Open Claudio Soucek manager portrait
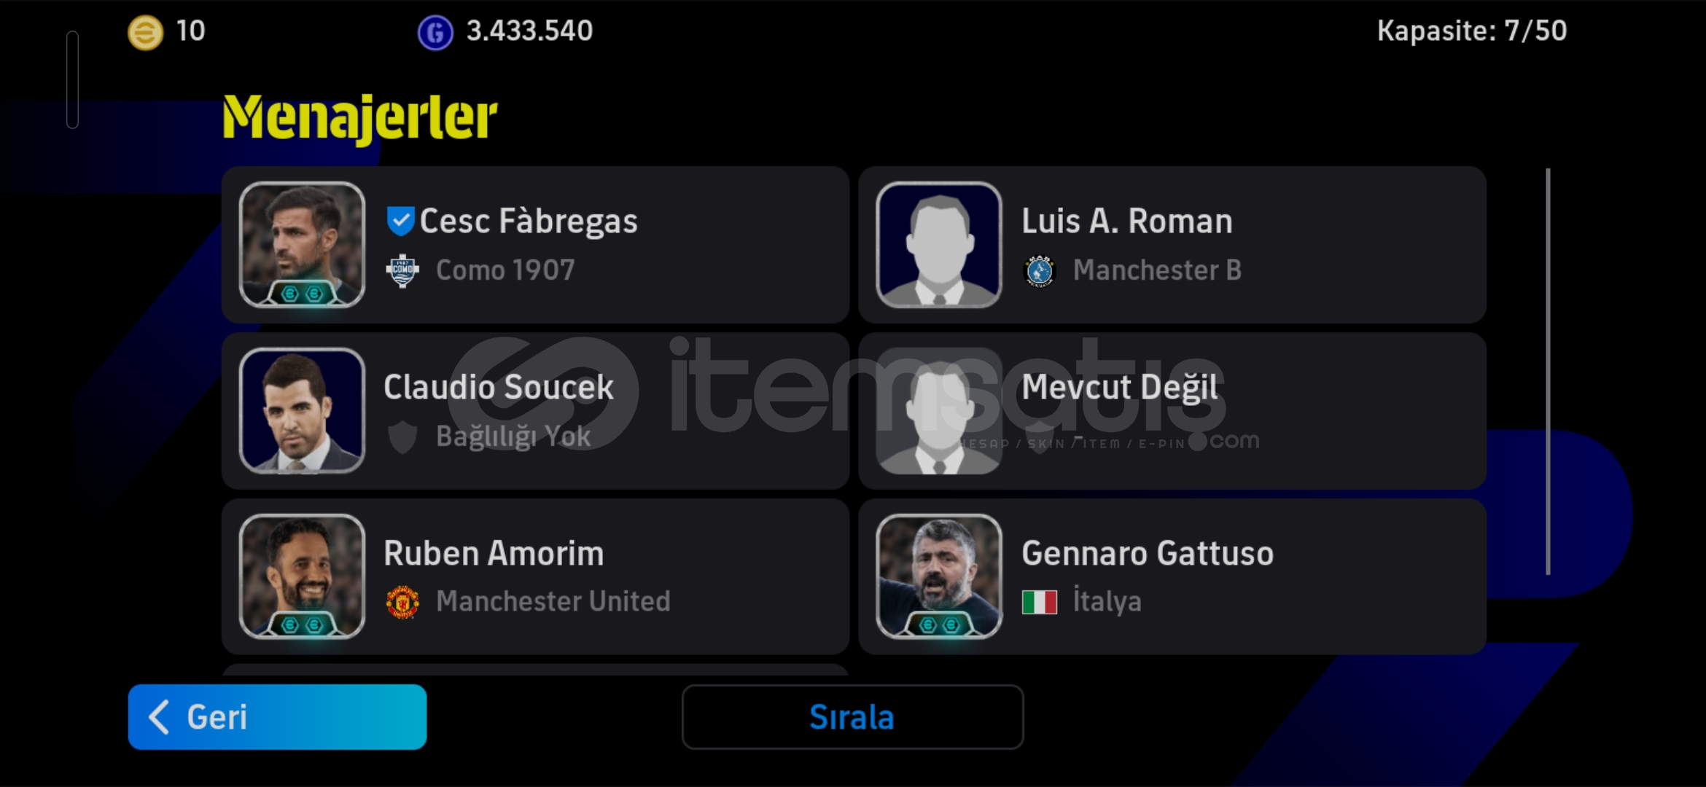 (x=302, y=410)
